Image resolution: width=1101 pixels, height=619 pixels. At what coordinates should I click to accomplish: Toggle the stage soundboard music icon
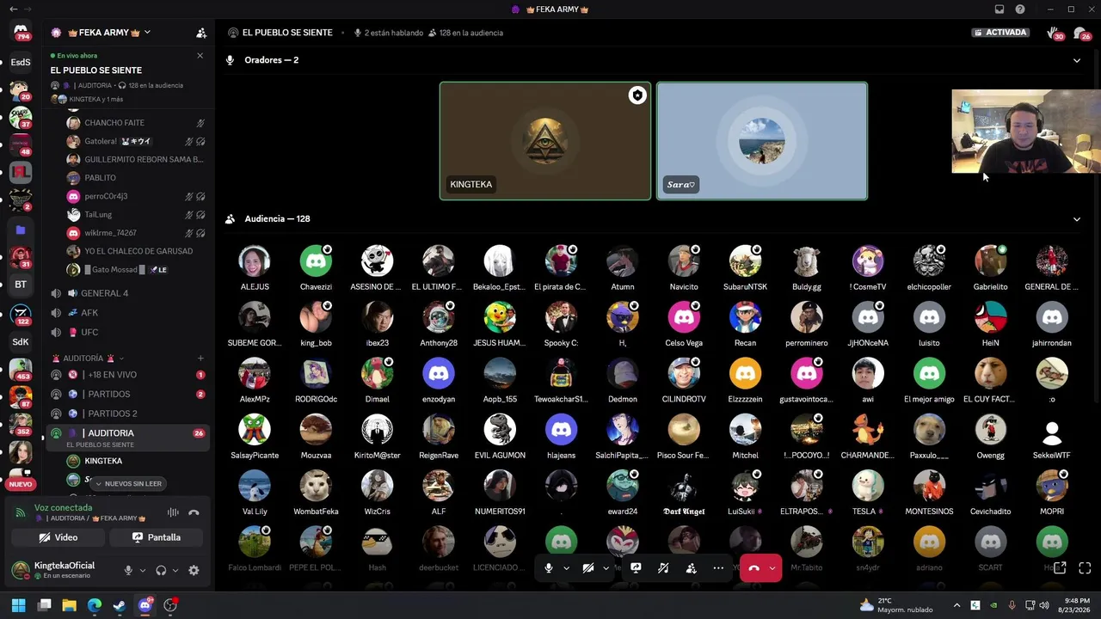663,567
